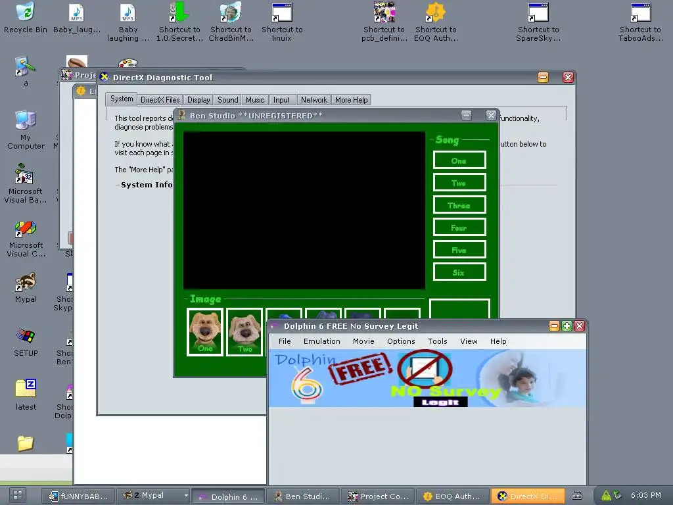Switch to Ben Studi taskbar button
This screenshot has width=673, height=505.
302,496
